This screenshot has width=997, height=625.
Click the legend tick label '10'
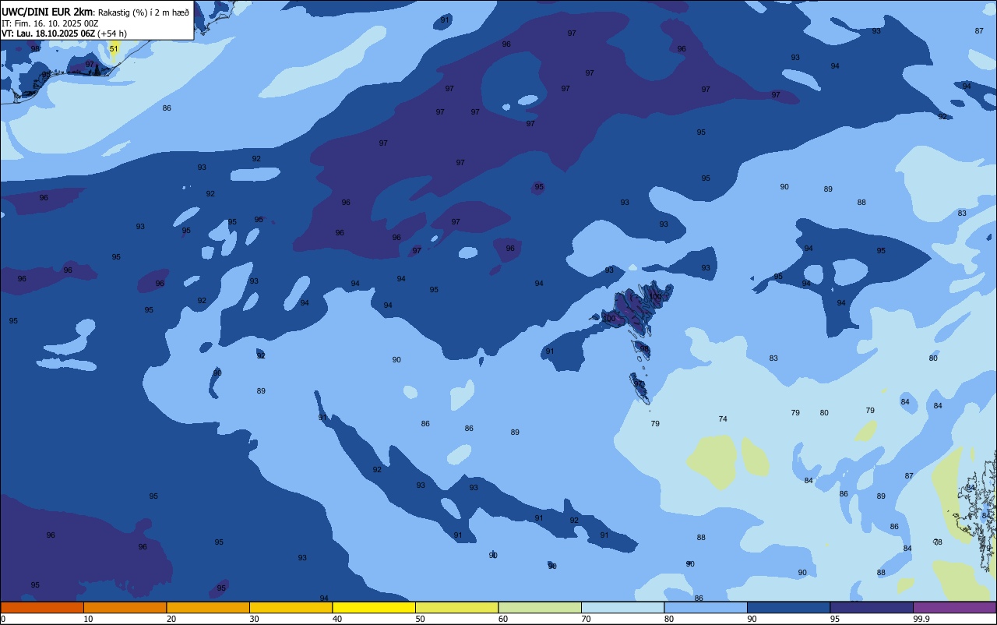coord(89,619)
